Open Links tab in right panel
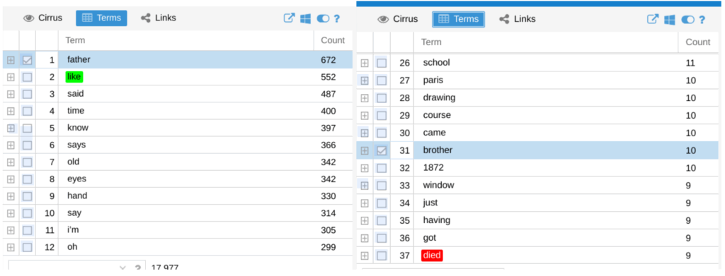The width and height of the screenshot is (725, 276). (x=518, y=19)
